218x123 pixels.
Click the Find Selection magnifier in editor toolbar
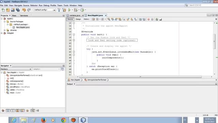(109, 19)
